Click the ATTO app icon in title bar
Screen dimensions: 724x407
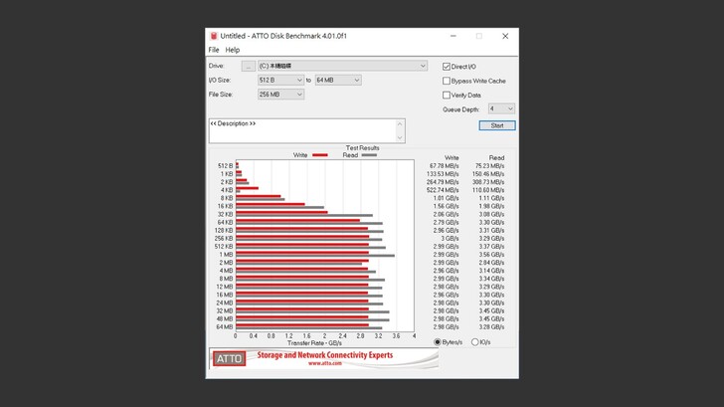pyautogui.click(x=213, y=36)
